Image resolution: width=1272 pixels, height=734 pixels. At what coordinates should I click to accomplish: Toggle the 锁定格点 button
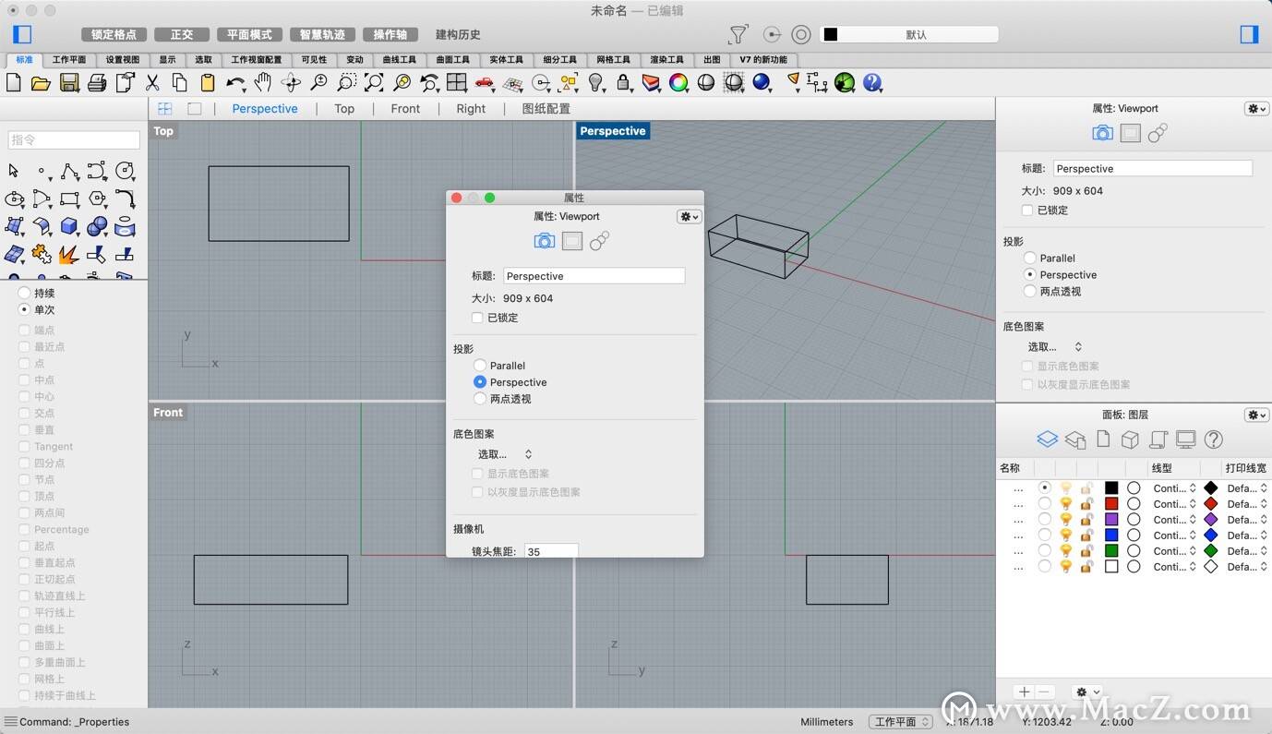pyautogui.click(x=114, y=34)
